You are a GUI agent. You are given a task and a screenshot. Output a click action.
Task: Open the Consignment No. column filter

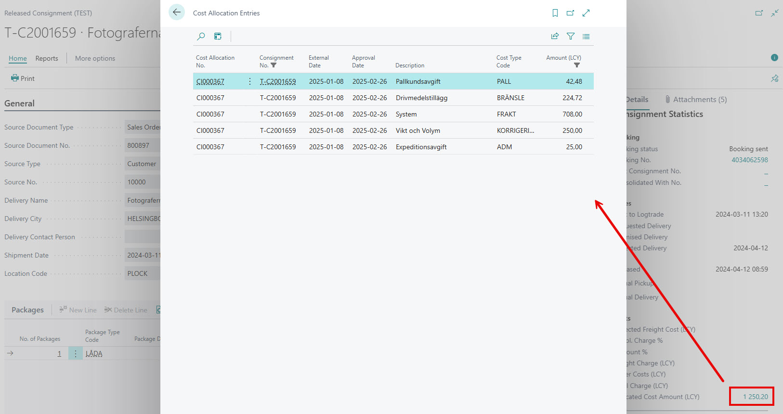tap(274, 65)
